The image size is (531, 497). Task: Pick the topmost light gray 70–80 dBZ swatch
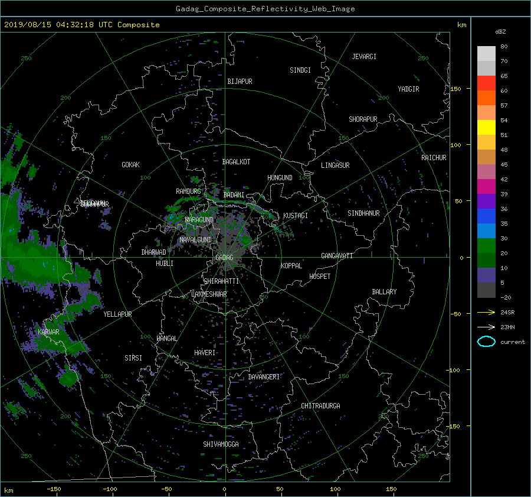486,54
